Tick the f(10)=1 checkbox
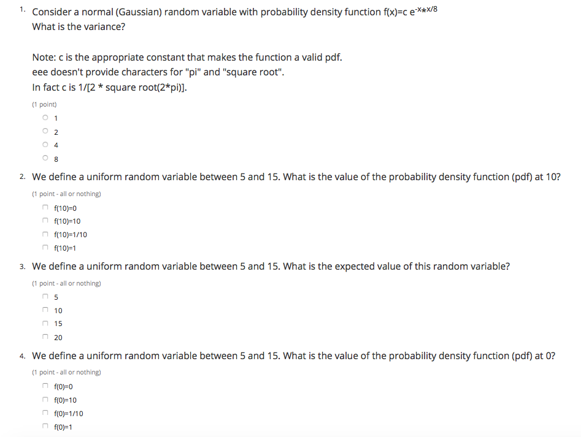 pos(45,247)
